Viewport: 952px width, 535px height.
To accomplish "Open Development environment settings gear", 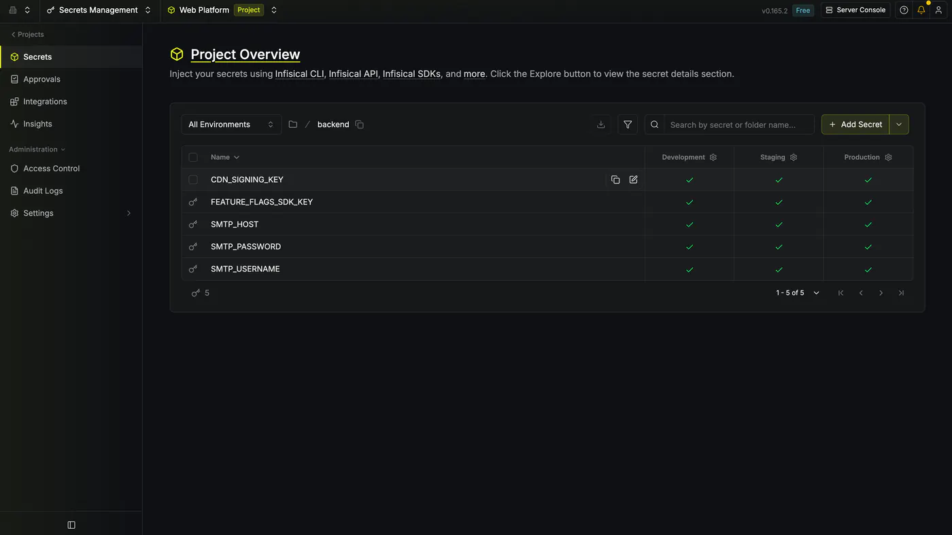I will click(713, 157).
